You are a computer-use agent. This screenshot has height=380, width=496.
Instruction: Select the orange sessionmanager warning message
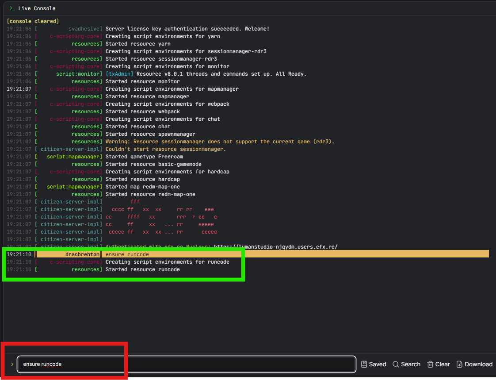click(220, 142)
